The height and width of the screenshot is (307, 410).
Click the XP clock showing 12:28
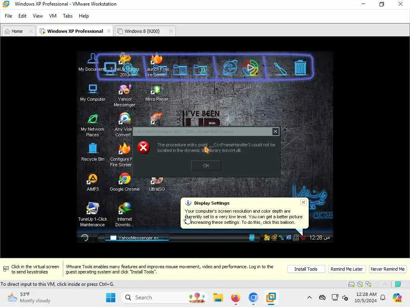tap(319, 237)
